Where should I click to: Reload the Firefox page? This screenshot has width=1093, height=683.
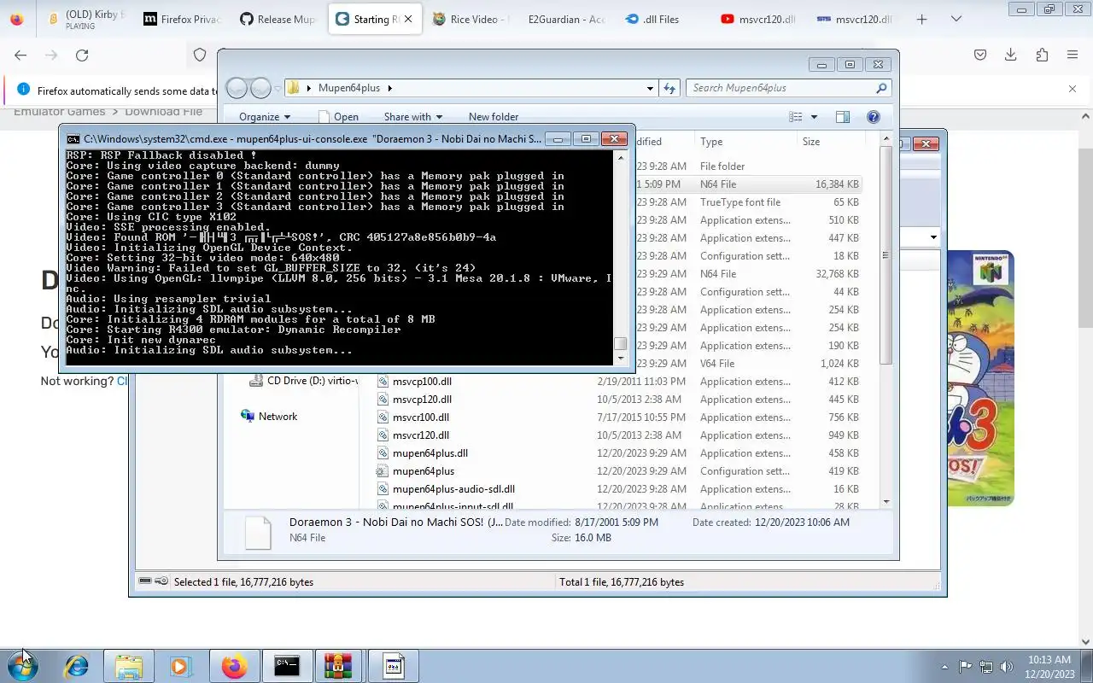coord(82,55)
